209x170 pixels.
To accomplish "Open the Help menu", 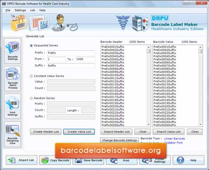I will coord(42,10).
